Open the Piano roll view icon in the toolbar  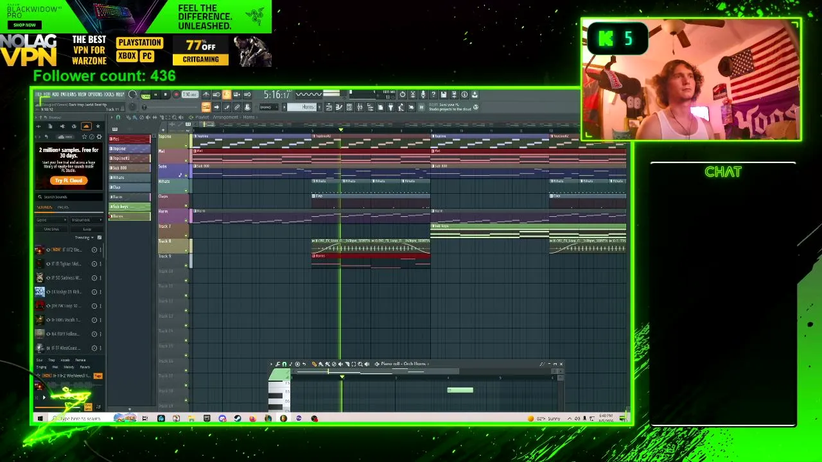[339, 107]
